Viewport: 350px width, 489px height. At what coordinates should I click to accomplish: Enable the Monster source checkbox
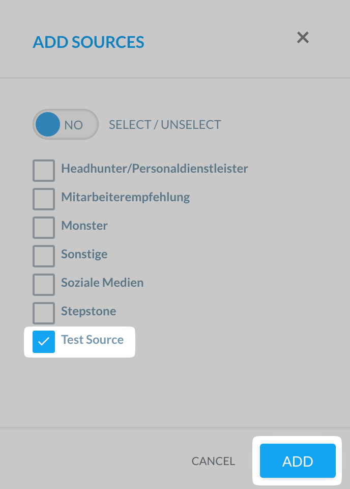43,228
